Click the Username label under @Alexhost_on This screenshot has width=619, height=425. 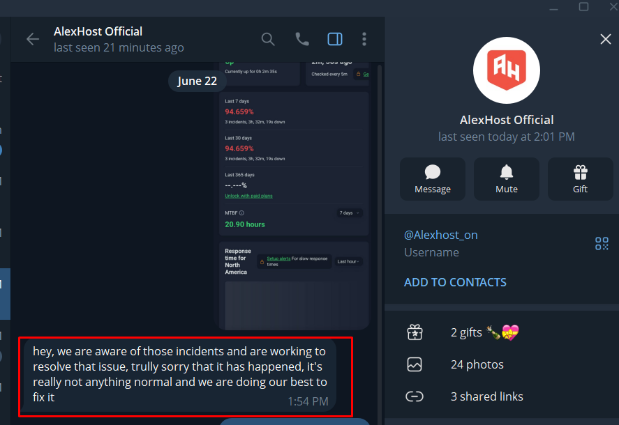click(431, 252)
